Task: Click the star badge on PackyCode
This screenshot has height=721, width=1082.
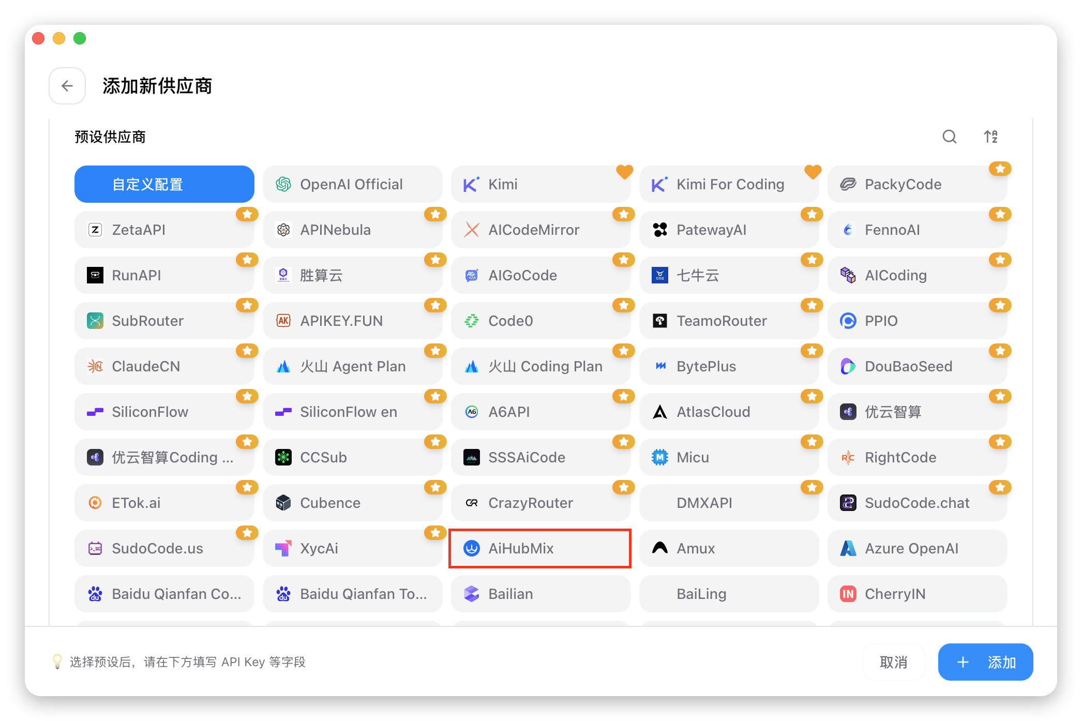Action: pyautogui.click(x=1000, y=169)
